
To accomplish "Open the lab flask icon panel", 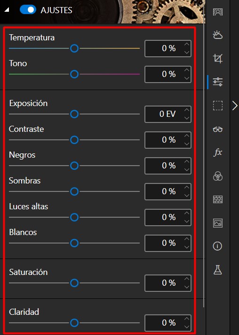I will tap(217, 270).
